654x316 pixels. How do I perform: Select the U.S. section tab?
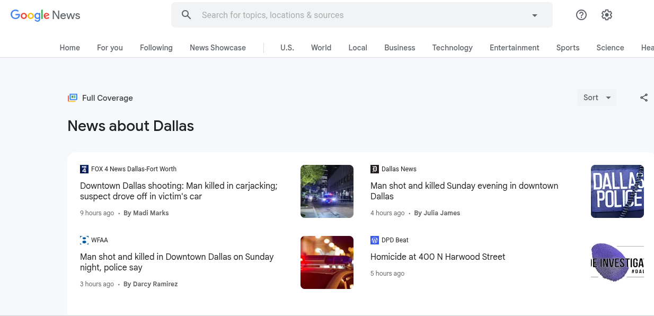point(287,48)
